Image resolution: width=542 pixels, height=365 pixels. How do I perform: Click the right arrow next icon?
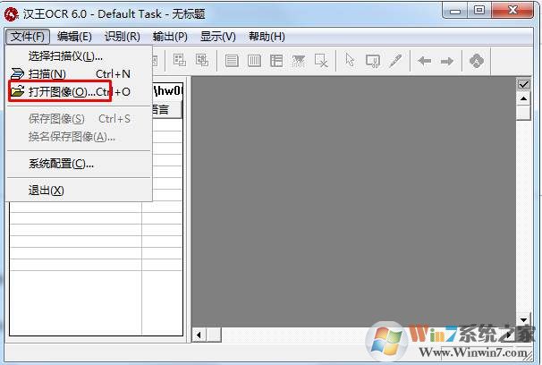447,62
